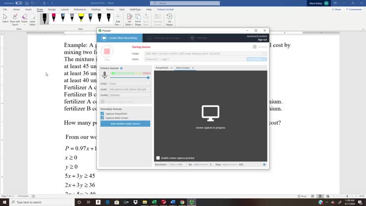
Task: Open Panopto Settings tab
Action: coord(199,38)
